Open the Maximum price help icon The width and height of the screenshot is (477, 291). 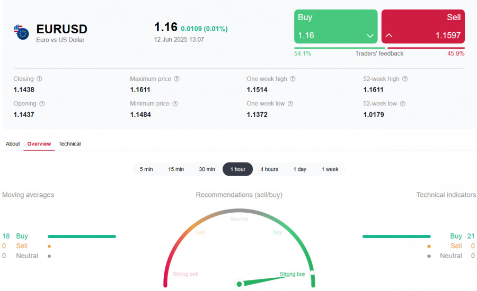176,79
